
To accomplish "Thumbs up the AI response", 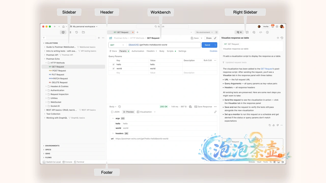I will pos(274,125).
